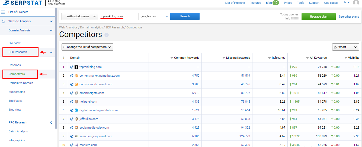Click the domain input containing toprankblog.com
The height and width of the screenshot is (147, 362).
(118, 16)
